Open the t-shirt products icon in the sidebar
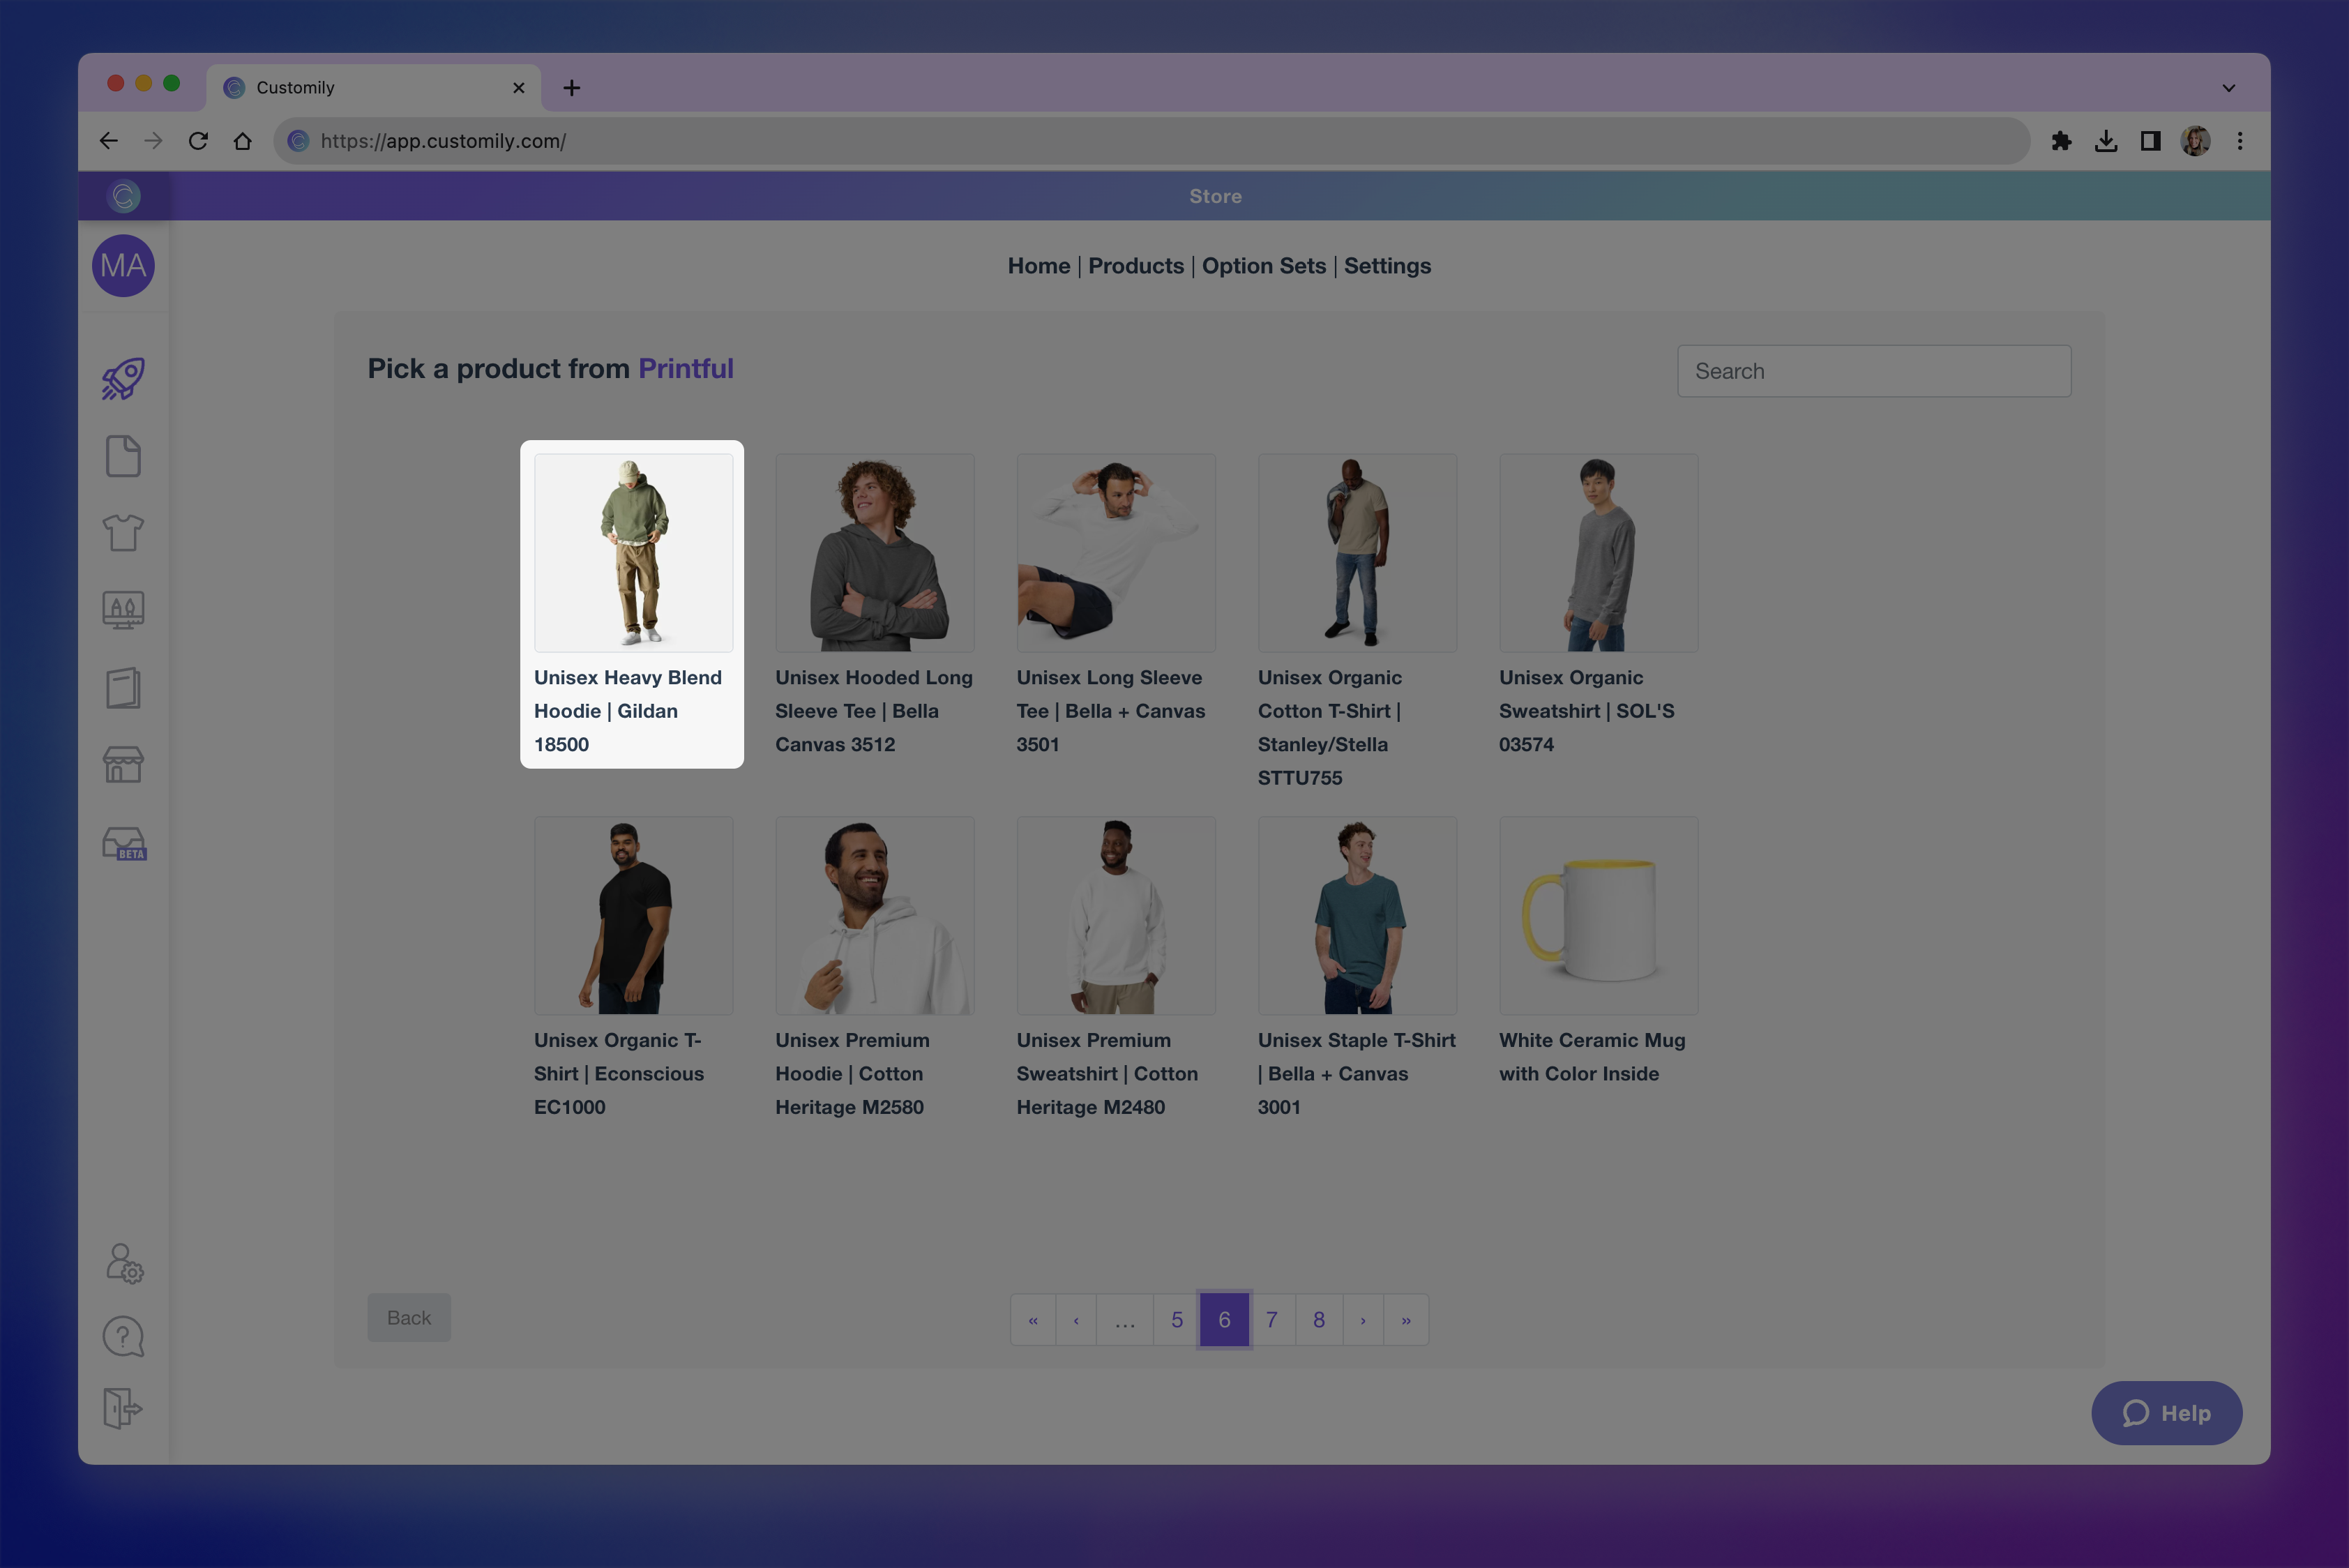2349x1568 pixels. tap(123, 533)
